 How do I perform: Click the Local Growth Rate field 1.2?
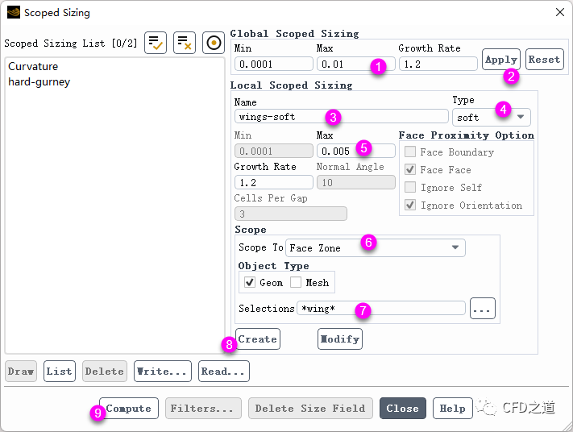pos(274,182)
